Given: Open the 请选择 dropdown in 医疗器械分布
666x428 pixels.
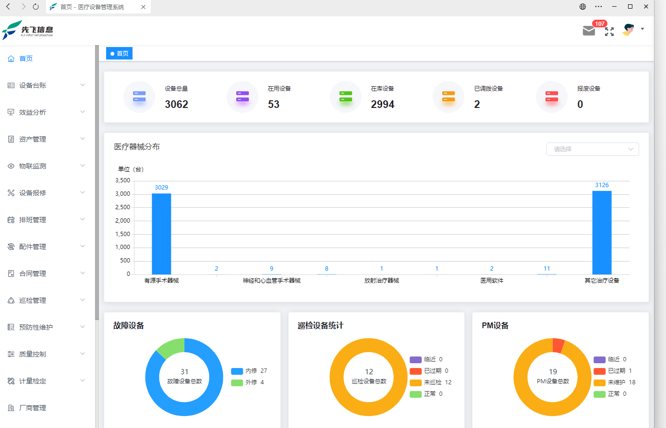Looking at the screenshot, I should 593,149.
